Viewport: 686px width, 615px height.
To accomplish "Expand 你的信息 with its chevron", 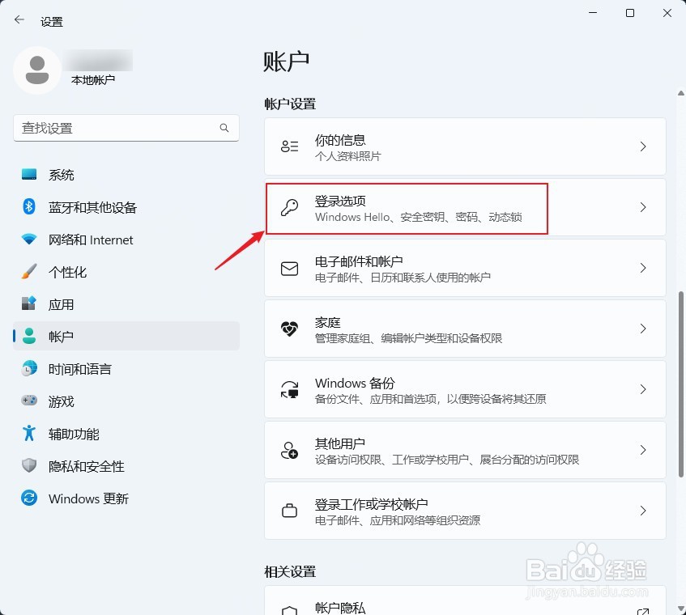I will pyautogui.click(x=643, y=146).
